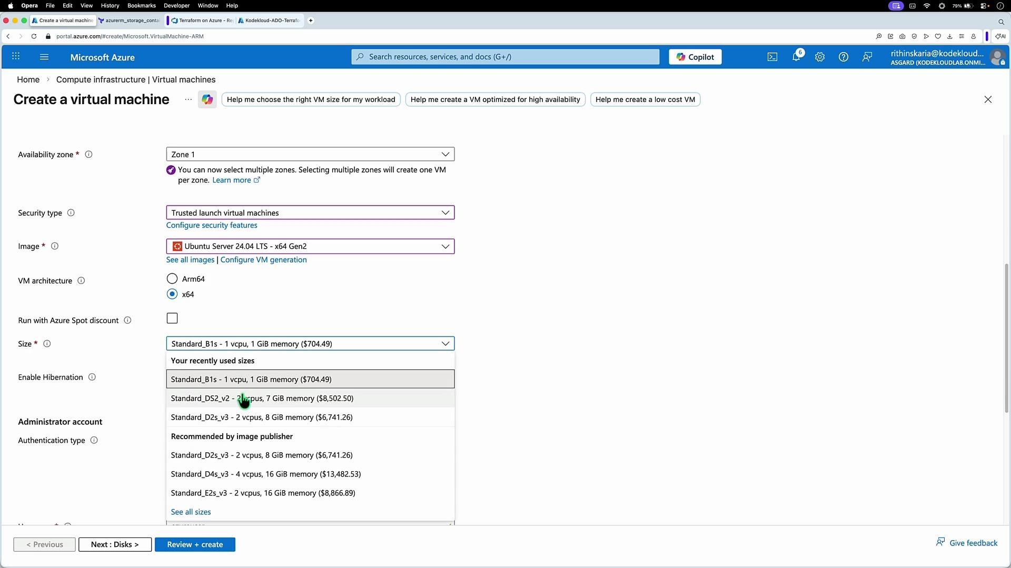Screen dimensions: 1011x568
Task: Go to Compute infrastructure | Virtual machines breadcrumb
Action: (136, 79)
